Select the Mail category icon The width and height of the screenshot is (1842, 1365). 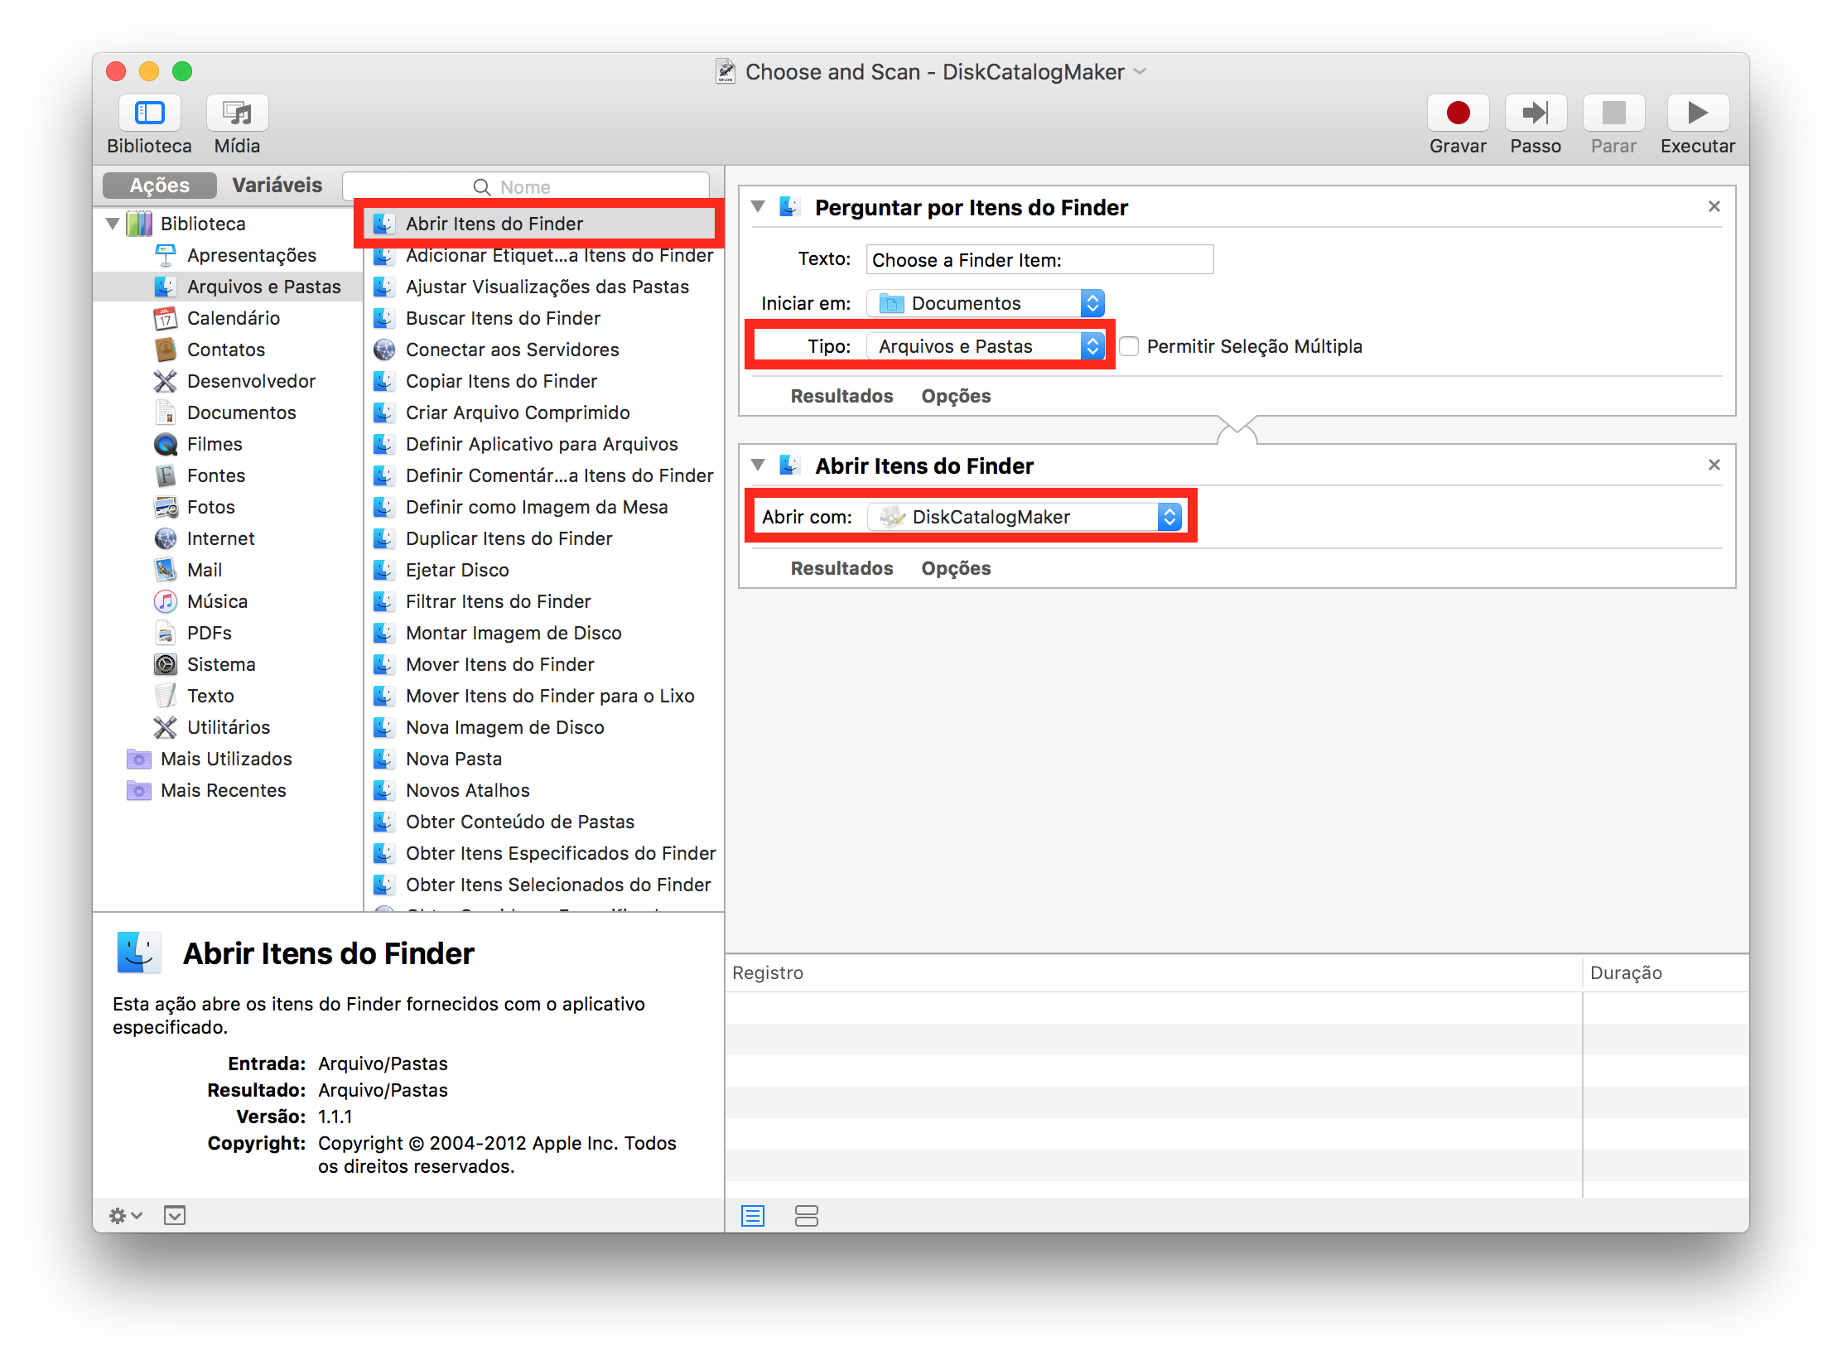tap(166, 570)
